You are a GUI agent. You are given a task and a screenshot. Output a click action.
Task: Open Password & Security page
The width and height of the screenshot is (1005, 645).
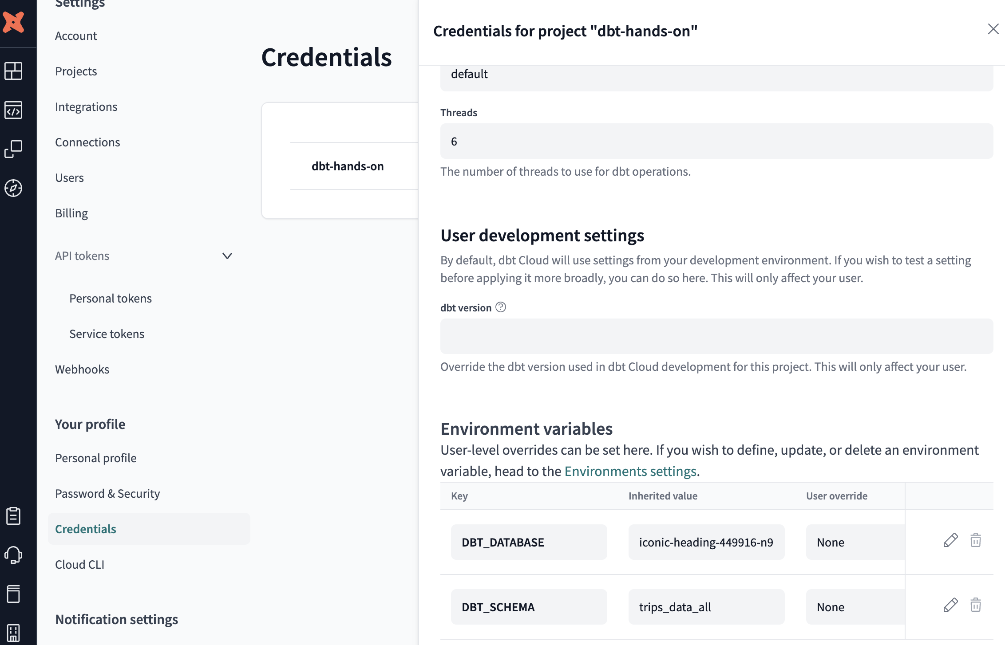107,494
